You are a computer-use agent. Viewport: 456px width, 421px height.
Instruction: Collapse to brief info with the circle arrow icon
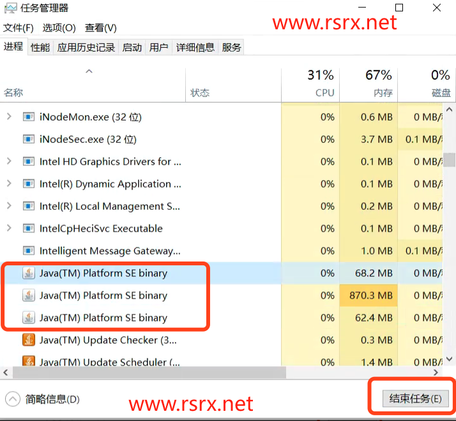coord(13,399)
